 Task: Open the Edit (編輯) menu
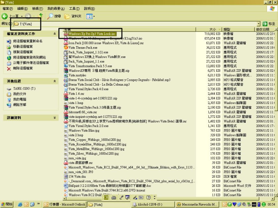[22, 8]
